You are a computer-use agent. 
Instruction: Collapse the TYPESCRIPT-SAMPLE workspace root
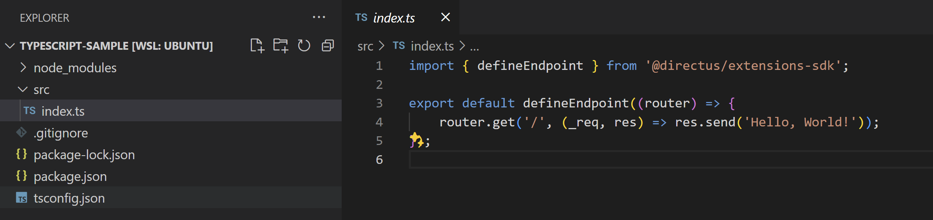click(x=10, y=46)
